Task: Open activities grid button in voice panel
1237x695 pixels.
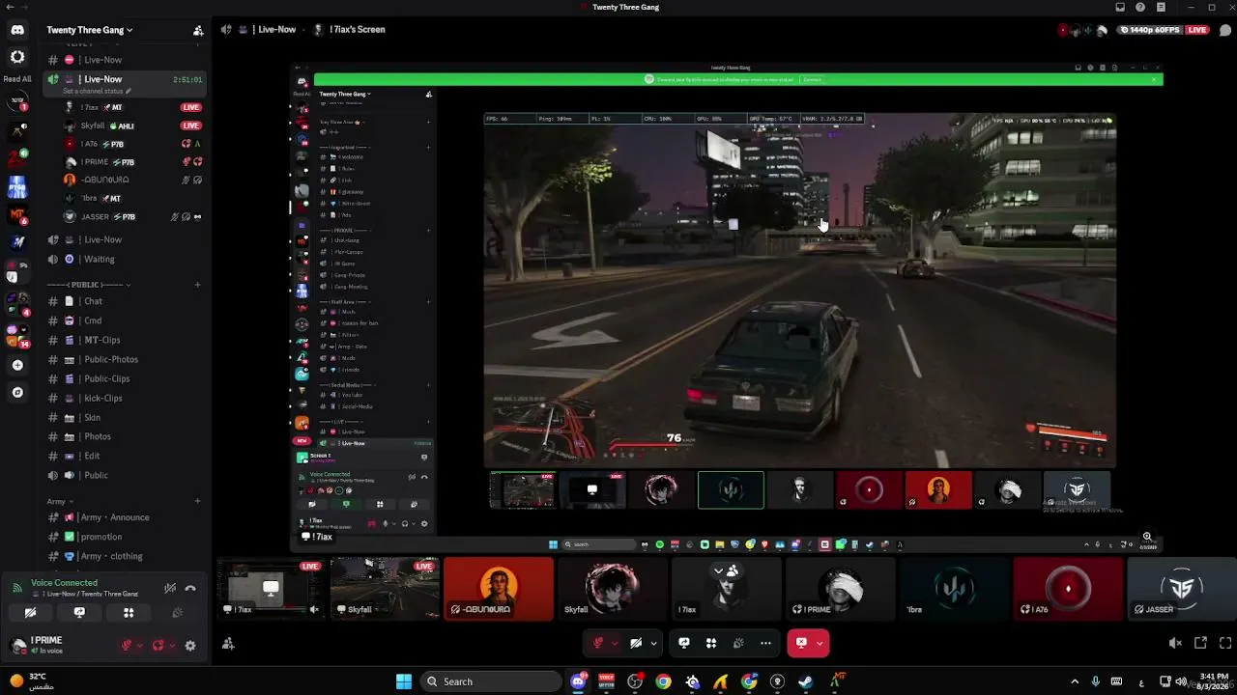Action: [129, 612]
